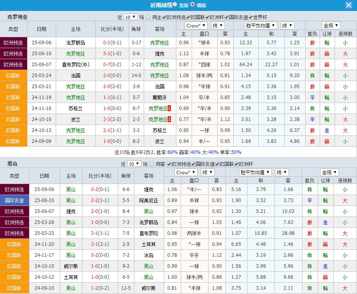Click the 葡萄牙 away team cell
Image resolution: width=357 pixels, height=294 pixels.
[x=159, y=97]
